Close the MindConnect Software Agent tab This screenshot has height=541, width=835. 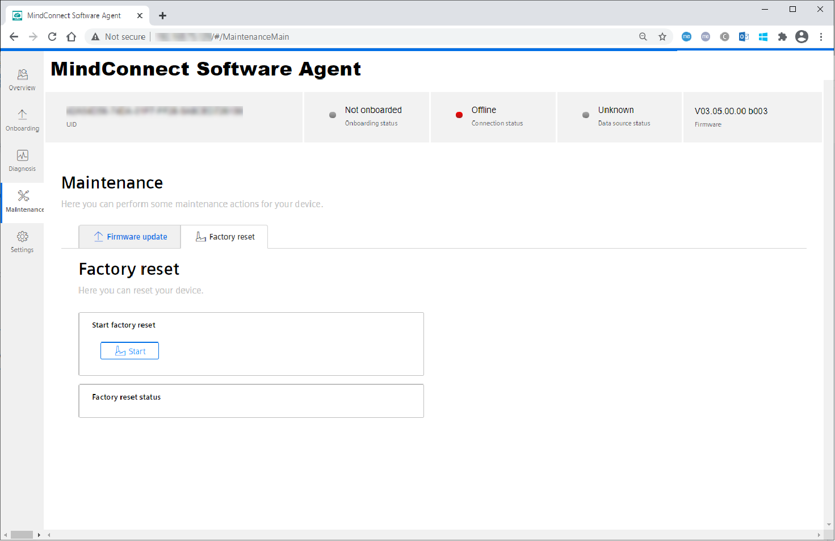140,16
